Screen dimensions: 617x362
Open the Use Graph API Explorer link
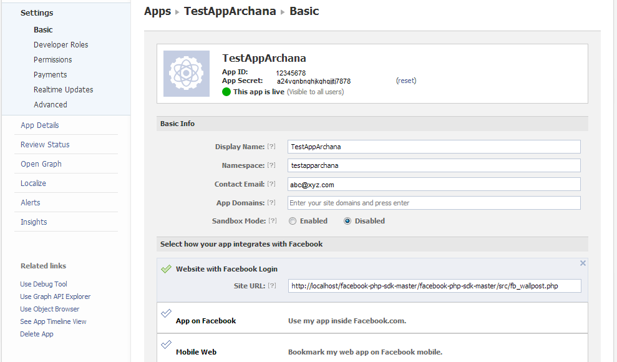click(56, 296)
